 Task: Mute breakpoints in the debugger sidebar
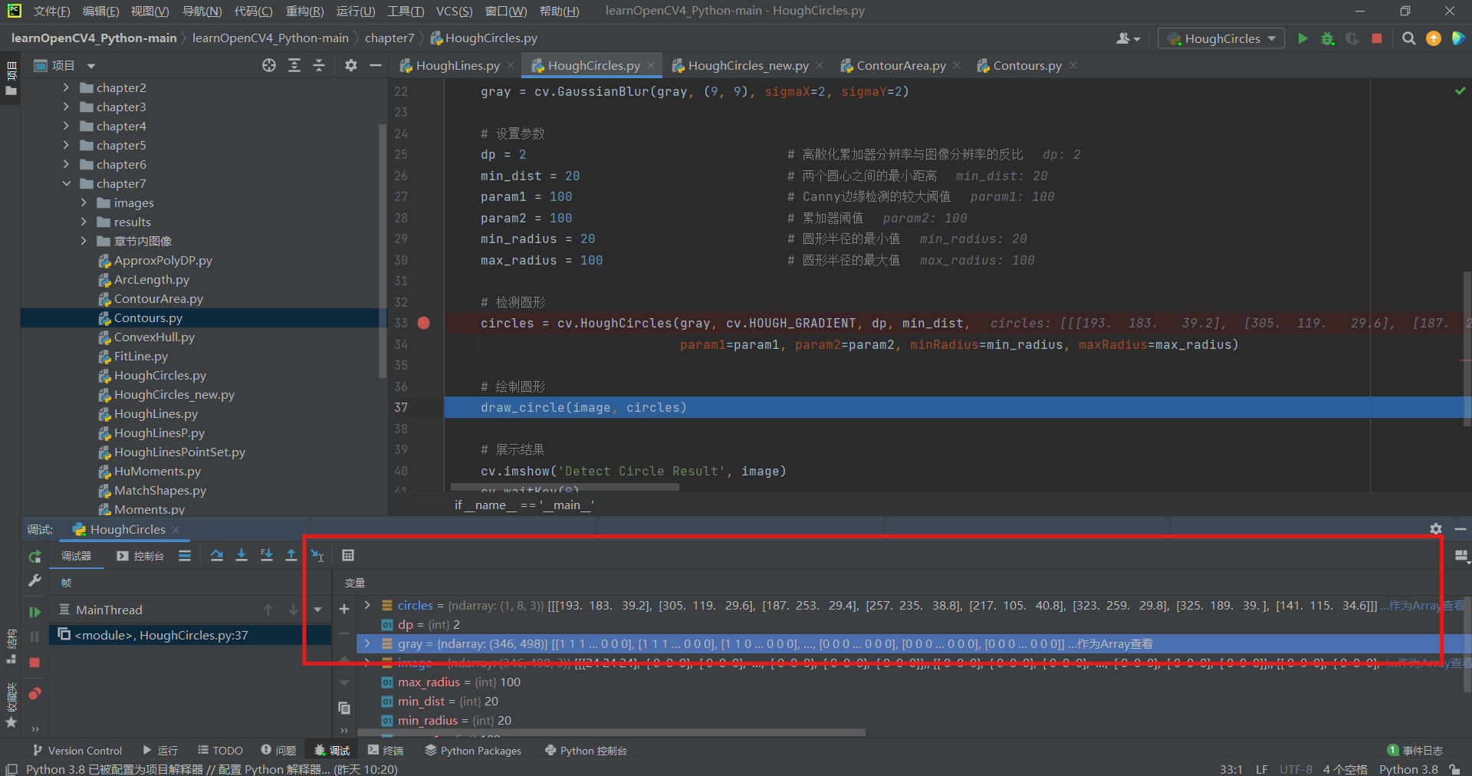pyautogui.click(x=34, y=694)
